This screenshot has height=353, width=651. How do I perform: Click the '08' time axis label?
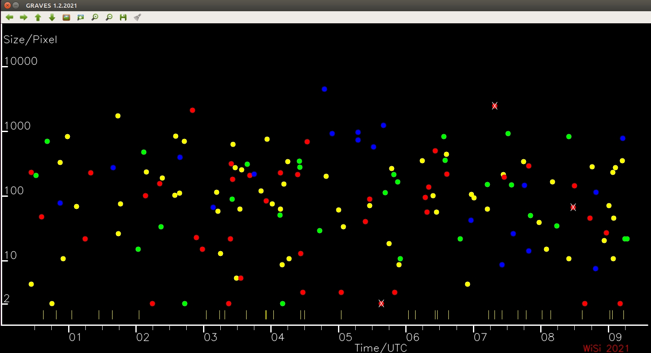tap(548, 337)
